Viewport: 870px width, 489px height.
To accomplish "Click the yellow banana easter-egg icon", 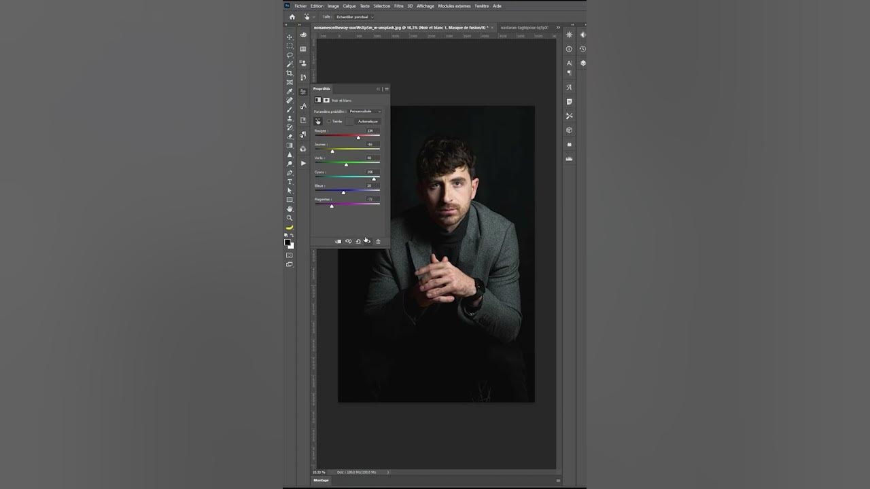I will (290, 228).
